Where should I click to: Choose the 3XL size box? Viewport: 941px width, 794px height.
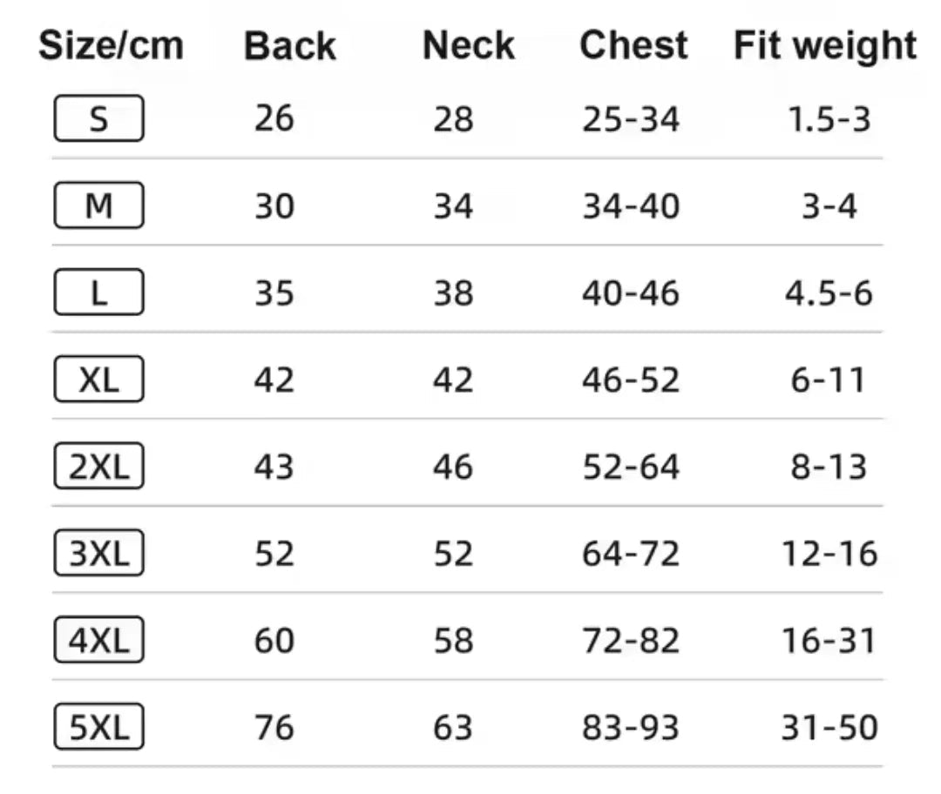pyautogui.click(x=99, y=552)
